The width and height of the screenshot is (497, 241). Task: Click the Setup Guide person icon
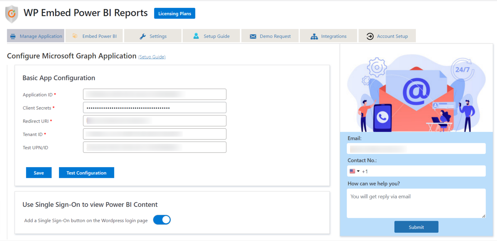[196, 36]
